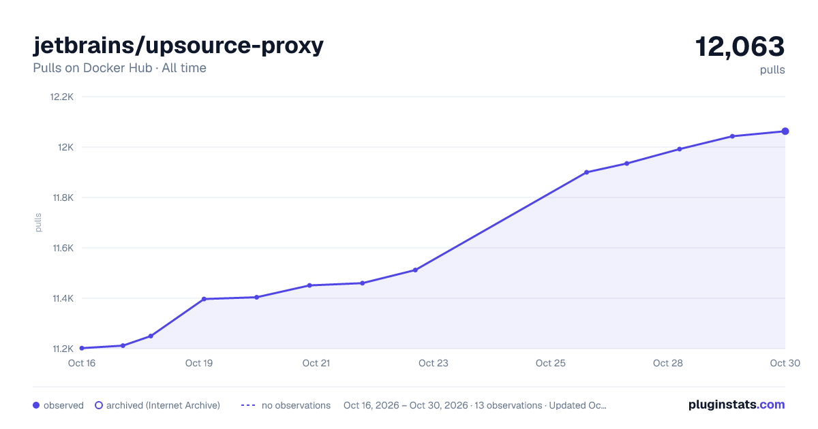Click the final large data point on Oct 30

785,131
